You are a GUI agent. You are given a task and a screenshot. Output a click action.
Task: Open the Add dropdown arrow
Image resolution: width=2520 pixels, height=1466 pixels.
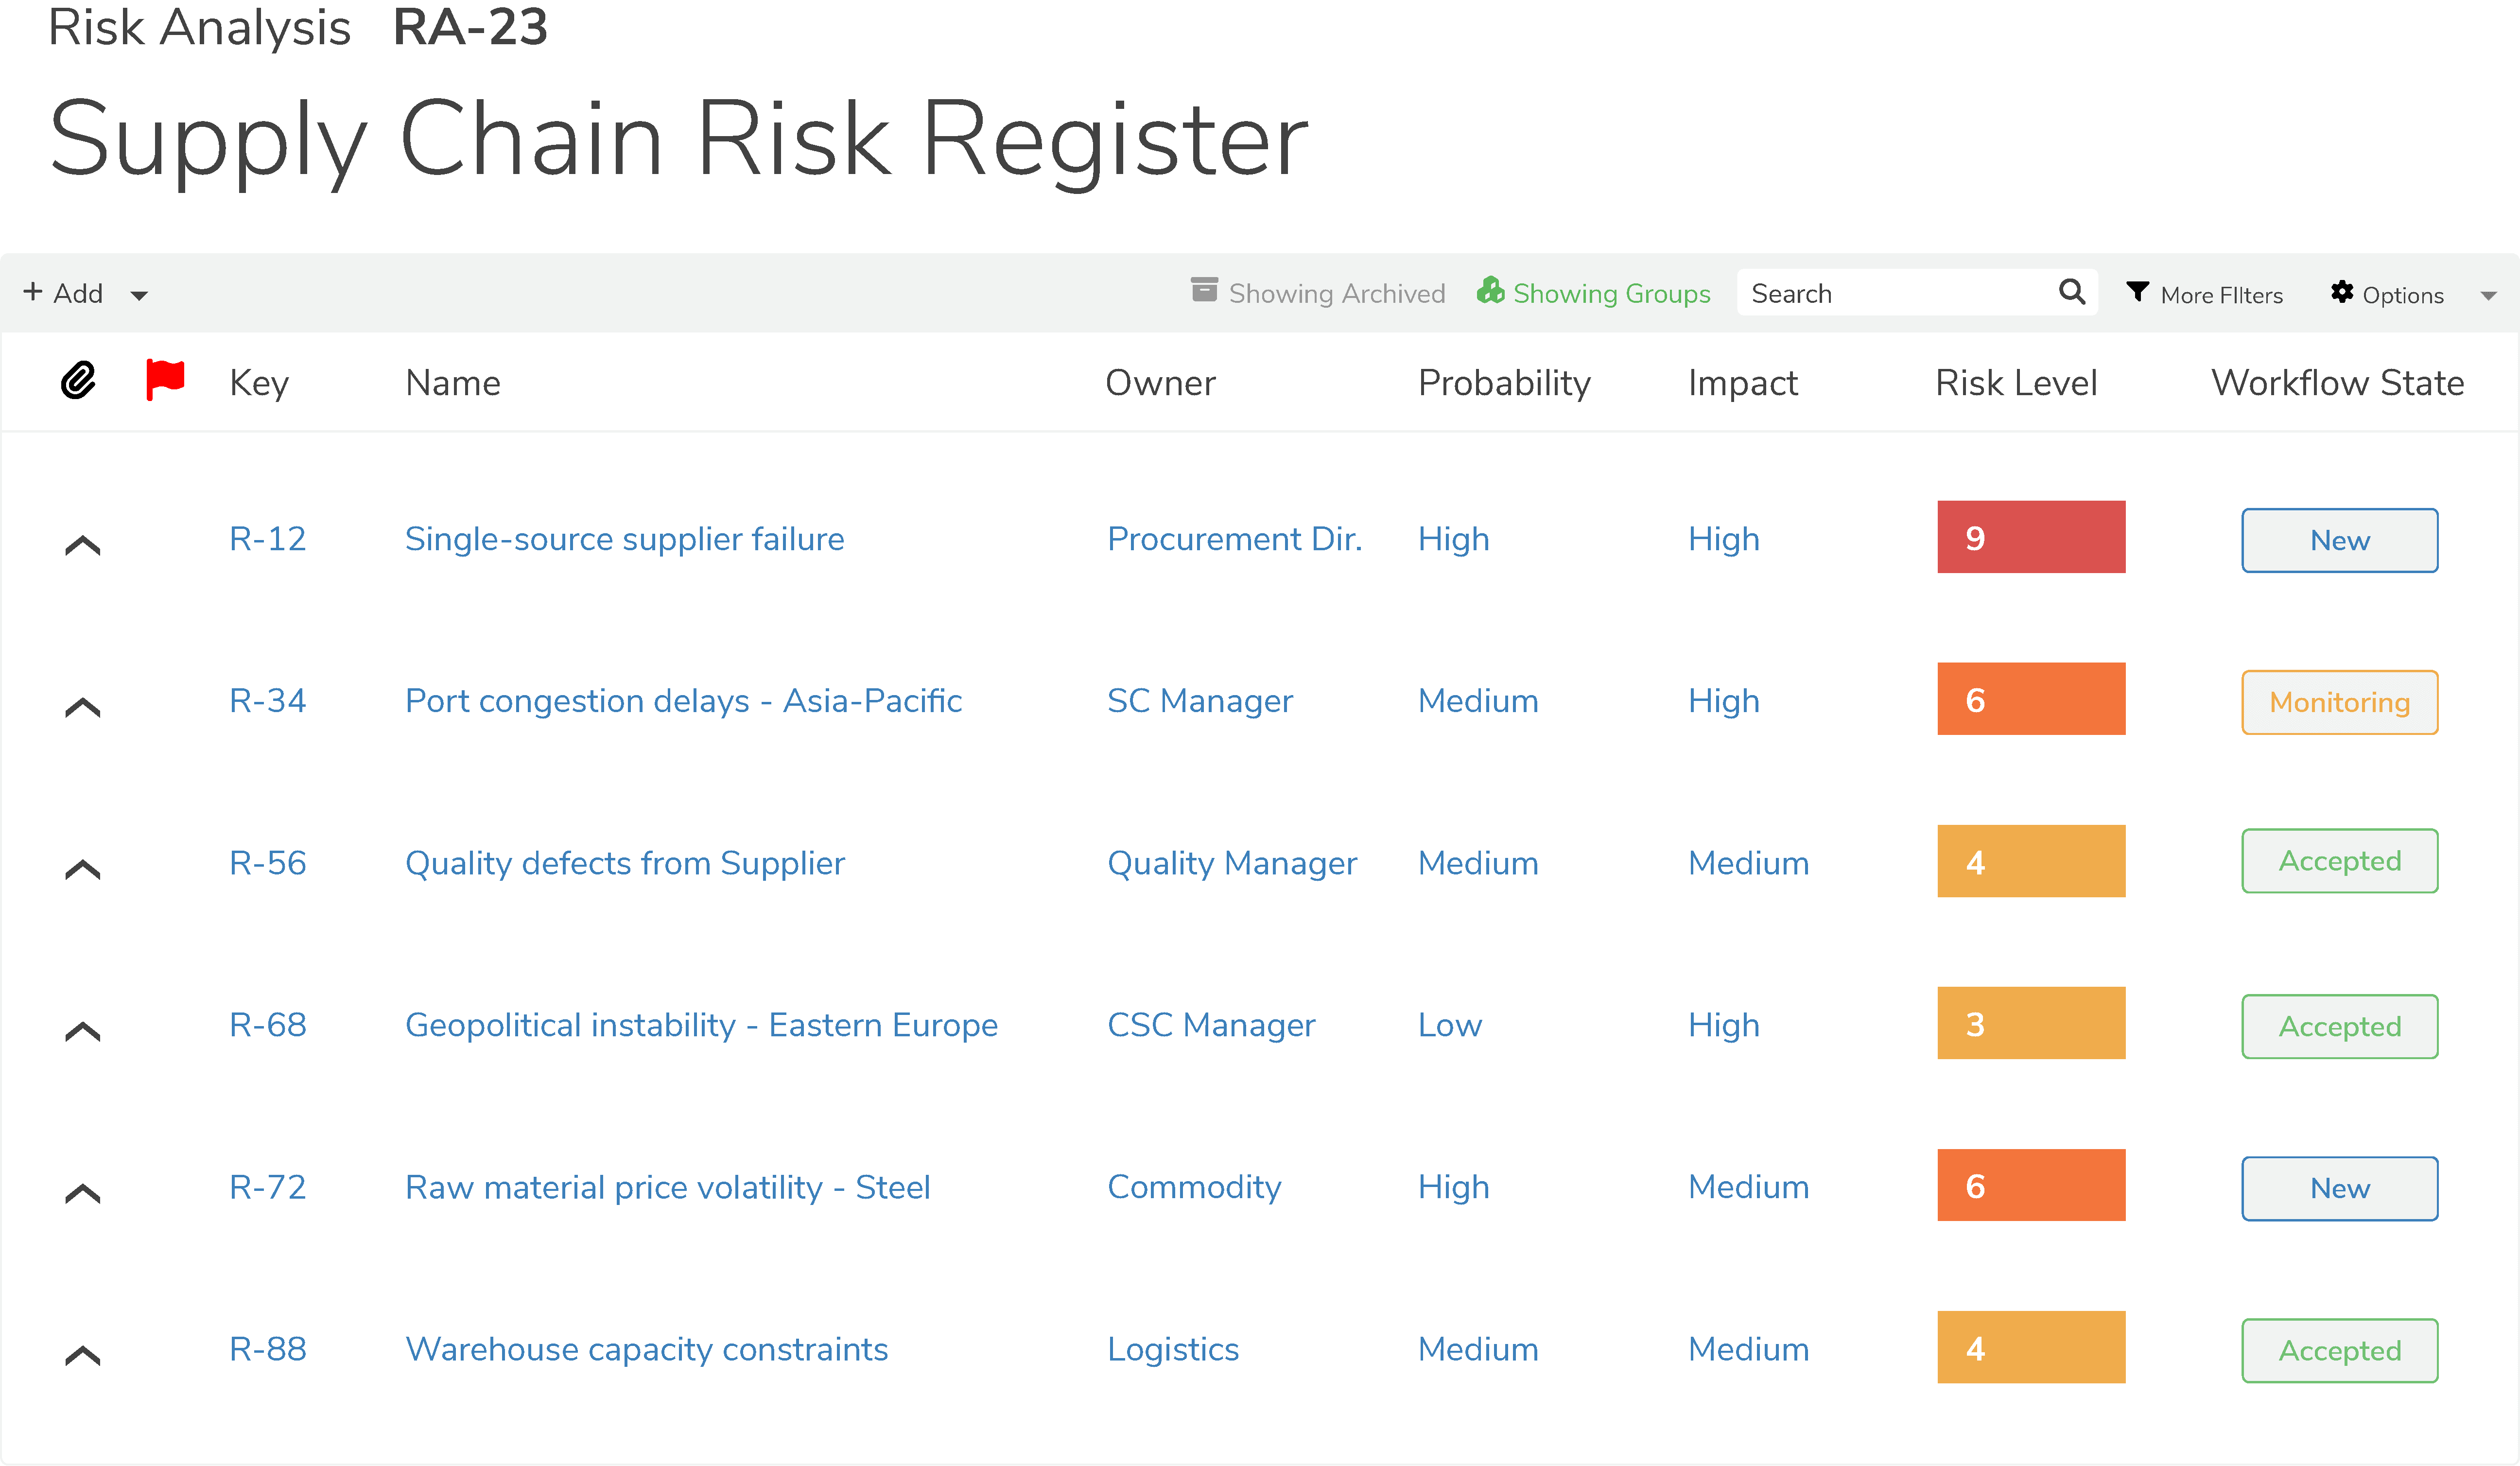point(140,296)
